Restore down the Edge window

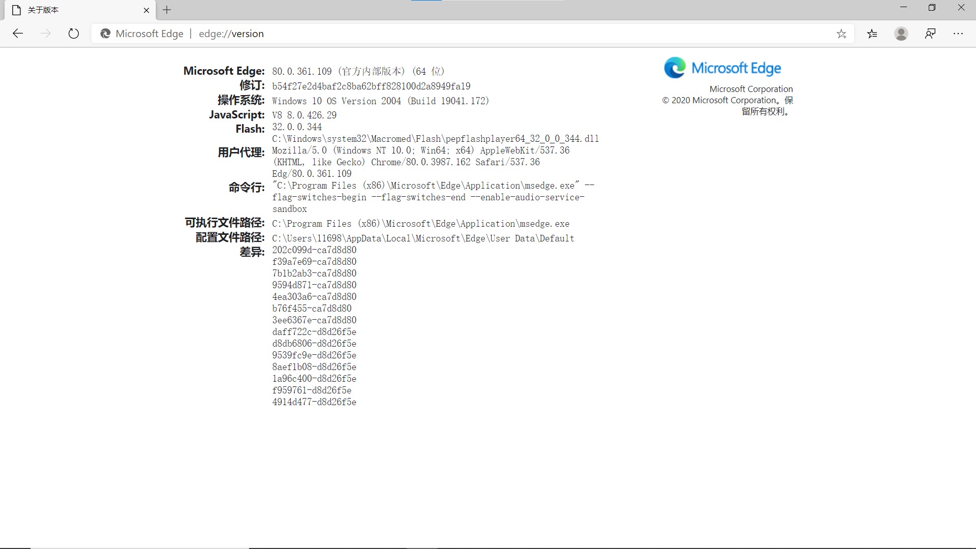[932, 8]
